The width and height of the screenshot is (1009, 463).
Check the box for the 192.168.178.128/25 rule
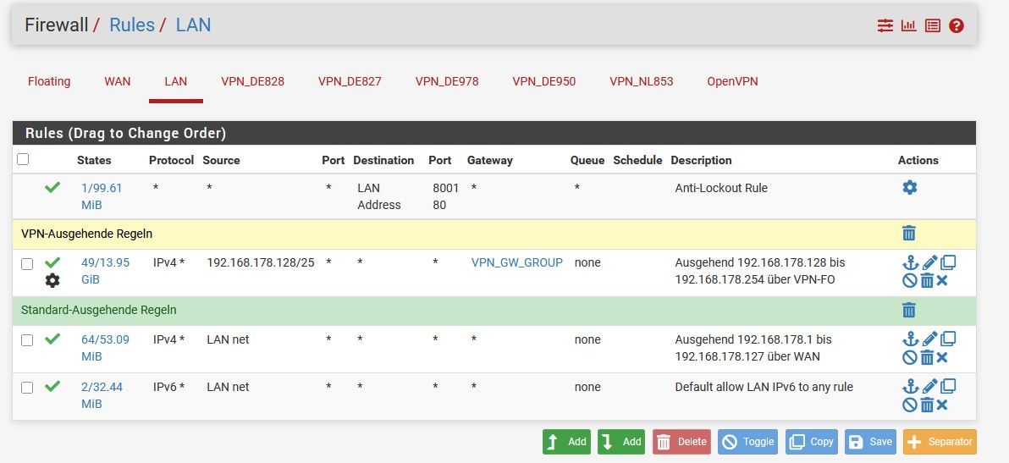[x=27, y=263]
